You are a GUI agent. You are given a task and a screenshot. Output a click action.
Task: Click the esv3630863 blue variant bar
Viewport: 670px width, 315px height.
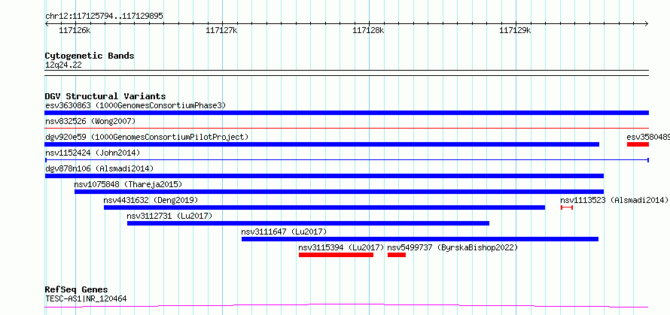click(x=346, y=113)
